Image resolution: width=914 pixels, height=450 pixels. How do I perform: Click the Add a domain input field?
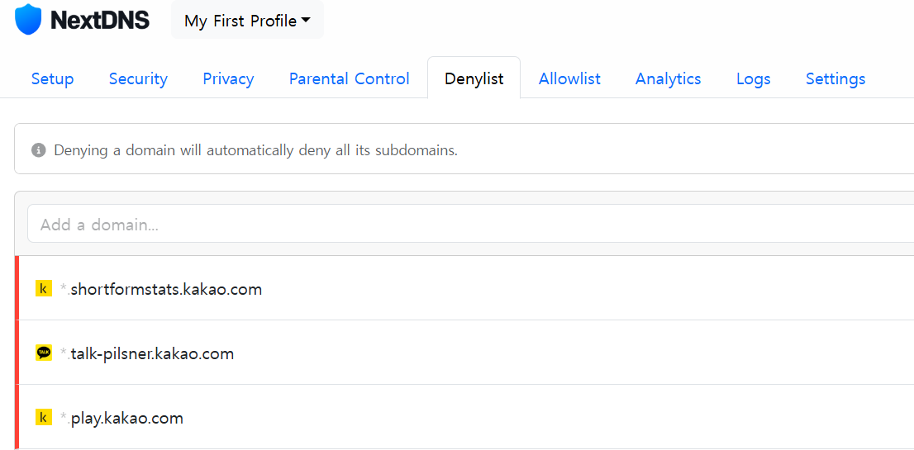pos(470,224)
